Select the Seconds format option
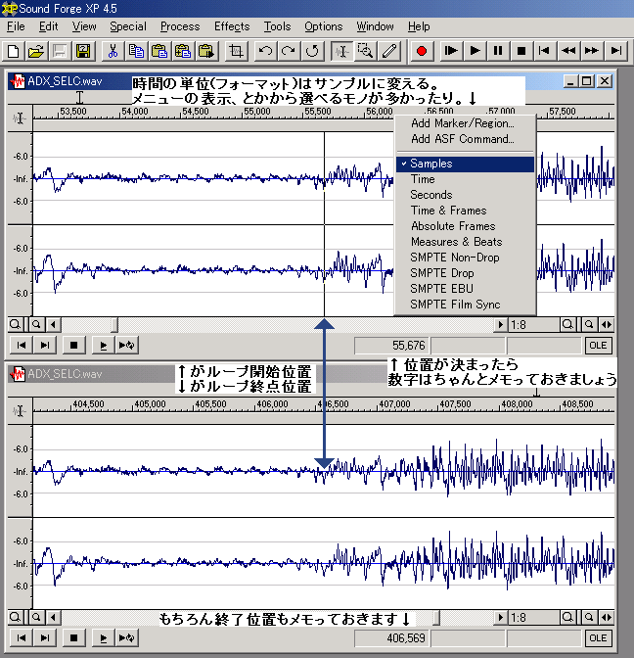Image resolution: width=634 pixels, height=658 pixels. pos(465,195)
